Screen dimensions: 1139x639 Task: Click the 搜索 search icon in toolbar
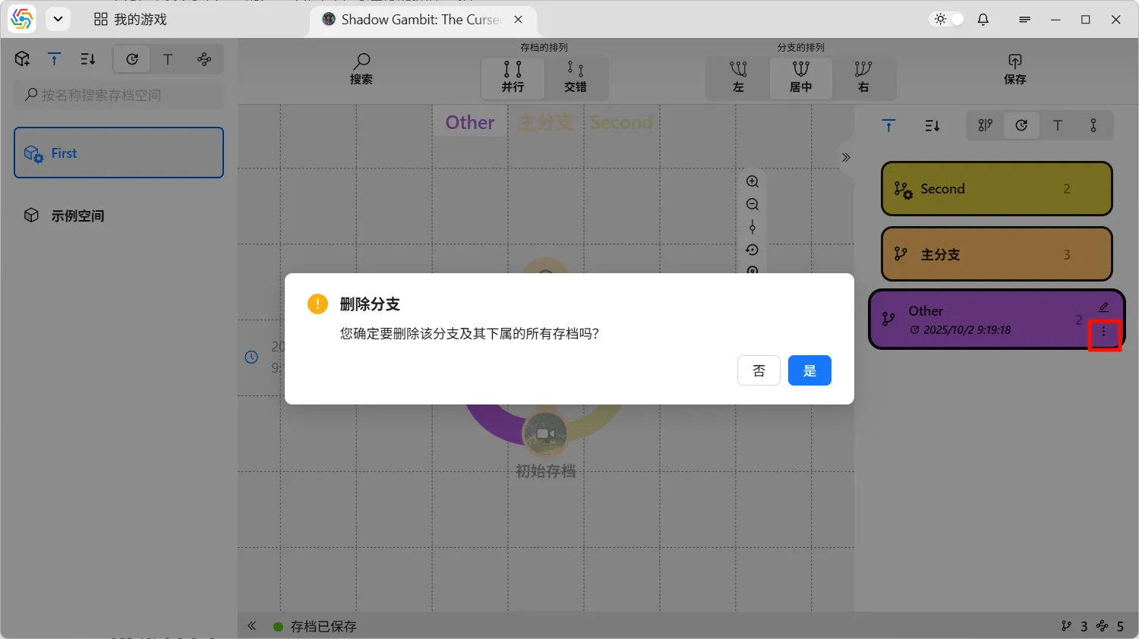[x=361, y=69]
